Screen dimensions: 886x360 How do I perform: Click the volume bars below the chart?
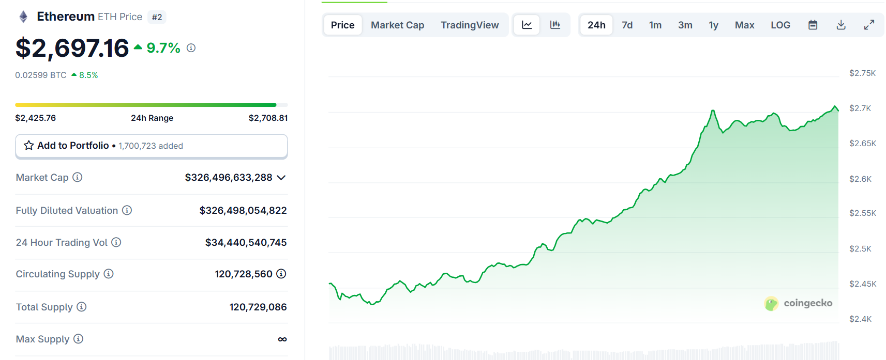tap(584, 351)
